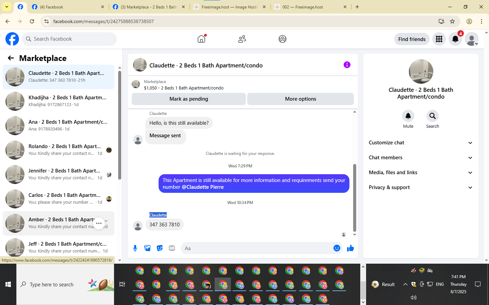489x305 pixels.
Task: Switch to Freeimage.host Image Hosting tab
Action: pos(230,7)
